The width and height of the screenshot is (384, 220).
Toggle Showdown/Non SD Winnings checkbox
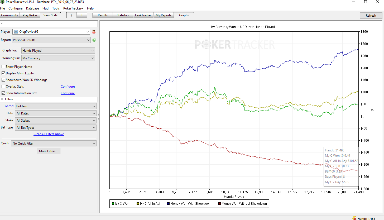point(3,80)
